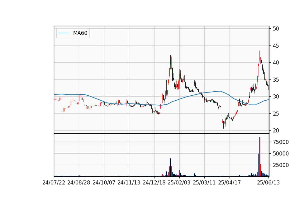Screen dimensions: 299x215
Task: Click price axis label 25
Action: coord(276,114)
